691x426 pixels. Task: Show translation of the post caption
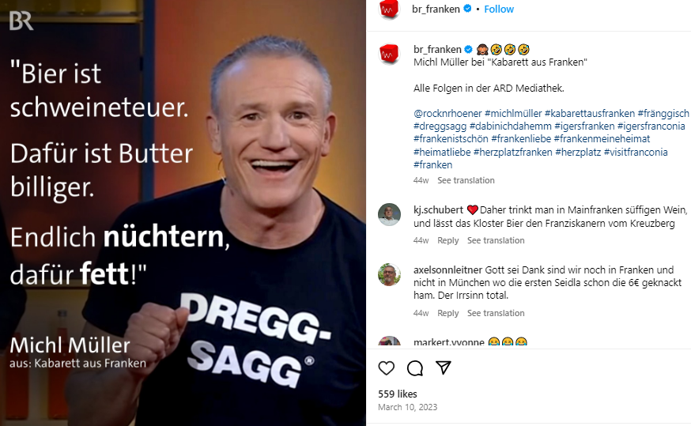click(x=466, y=180)
